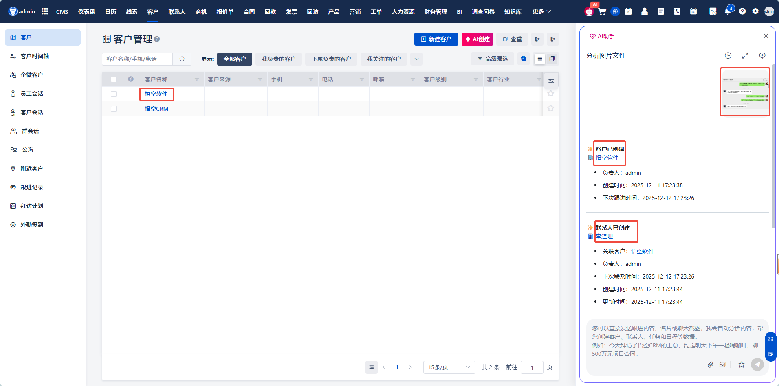
Task: Open the 李经理 contact link
Action: coord(604,236)
